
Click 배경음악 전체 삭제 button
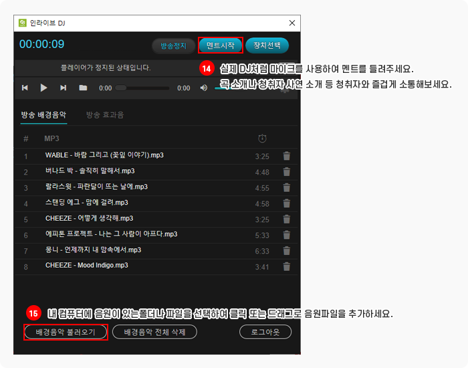[154, 332]
